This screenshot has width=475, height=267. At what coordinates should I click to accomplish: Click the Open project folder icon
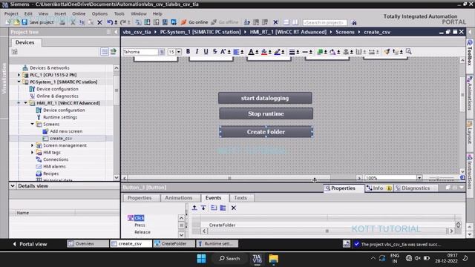tap(16, 22)
